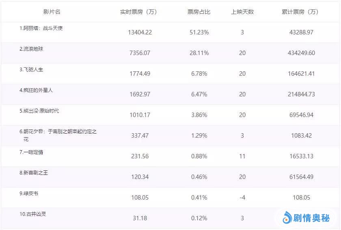Click the 13404.22 real-time box office value
The image size is (341, 230).
pos(140,32)
